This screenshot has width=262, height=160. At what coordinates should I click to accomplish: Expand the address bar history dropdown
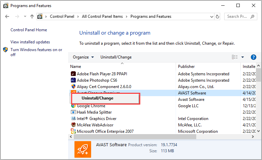click(211, 17)
